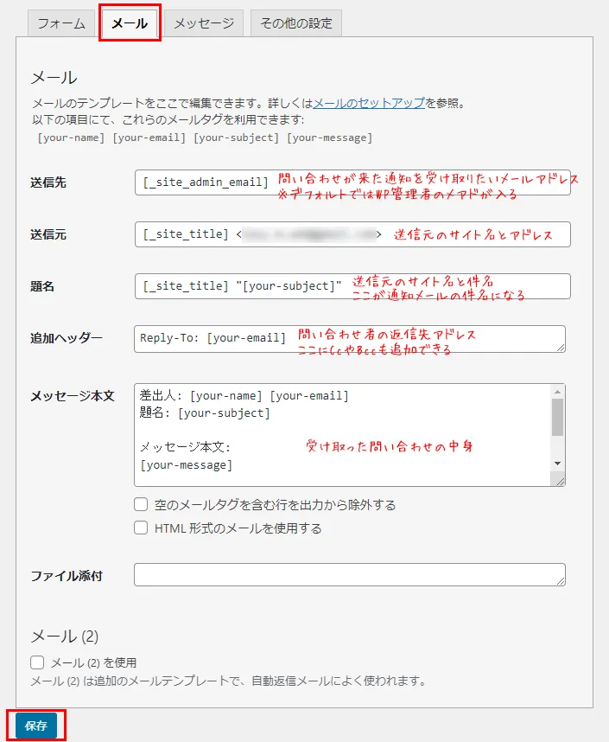Click the ファイル添付 textarea

coord(350,575)
